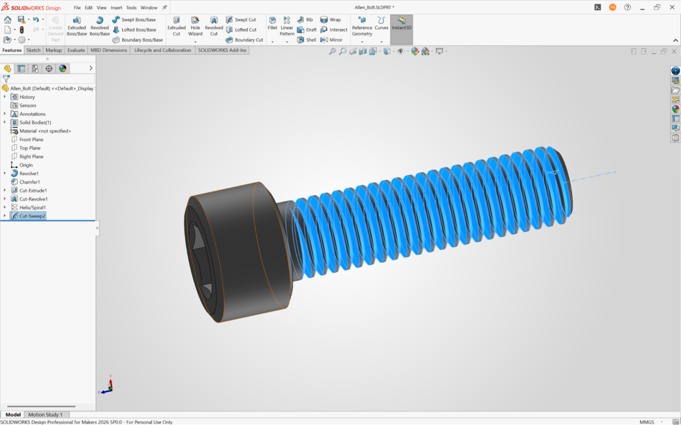Select the Linear Pattern tool
Viewport: 681px width, 425px height.
pos(287,27)
